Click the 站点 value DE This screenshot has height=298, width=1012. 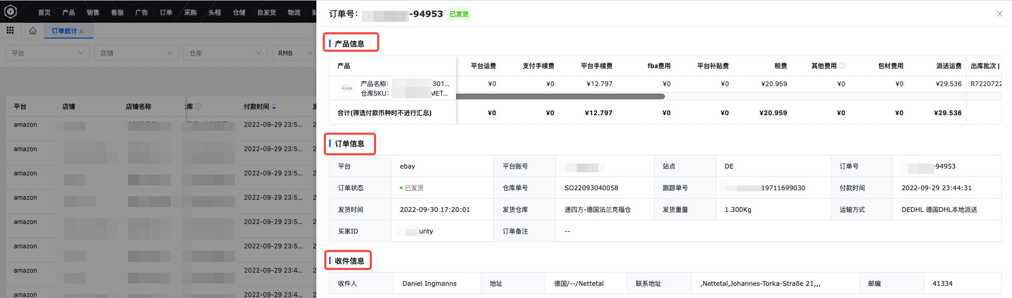729,166
